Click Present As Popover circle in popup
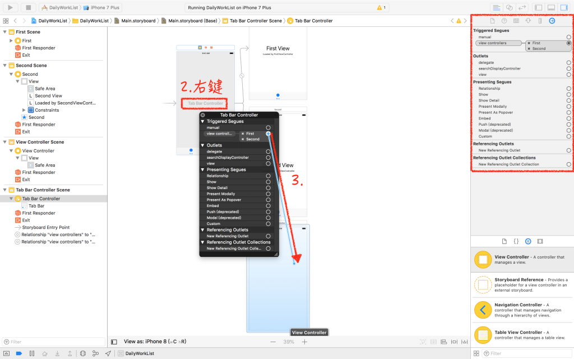This screenshot has width=574, height=359. click(269, 200)
